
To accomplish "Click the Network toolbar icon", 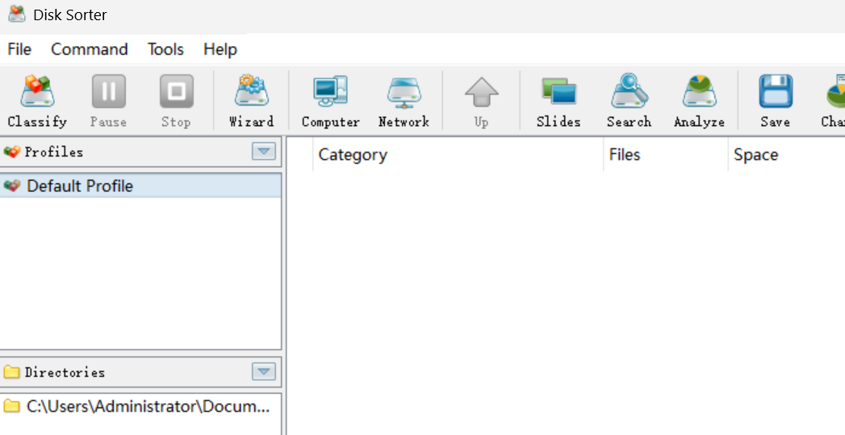I will [x=404, y=101].
